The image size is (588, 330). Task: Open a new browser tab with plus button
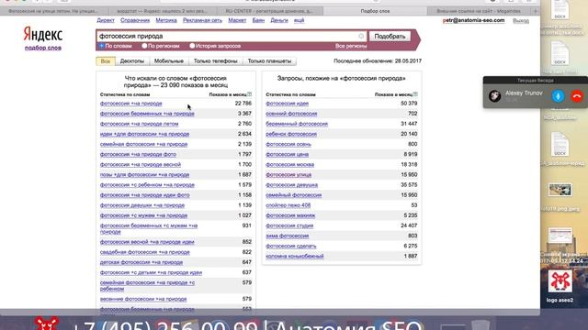pyautogui.click(x=535, y=11)
